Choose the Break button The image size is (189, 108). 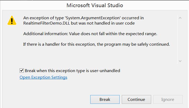tap(105, 100)
